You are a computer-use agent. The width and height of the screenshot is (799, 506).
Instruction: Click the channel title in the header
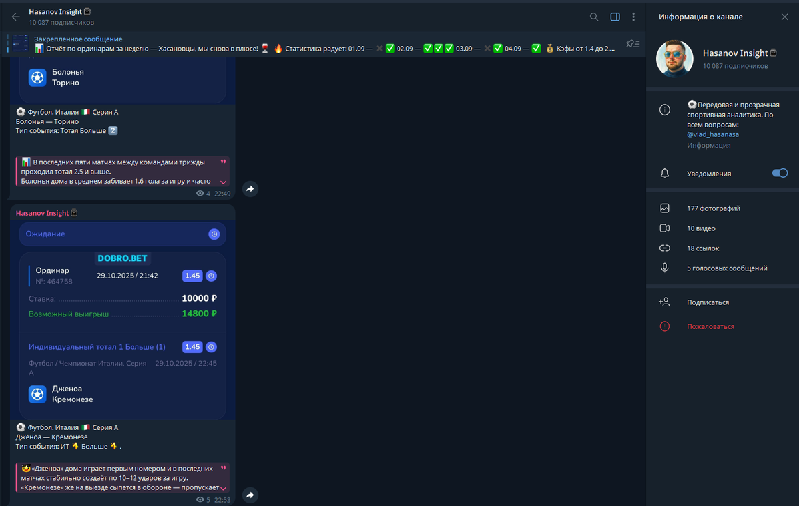pyautogui.click(x=55, y=12)
